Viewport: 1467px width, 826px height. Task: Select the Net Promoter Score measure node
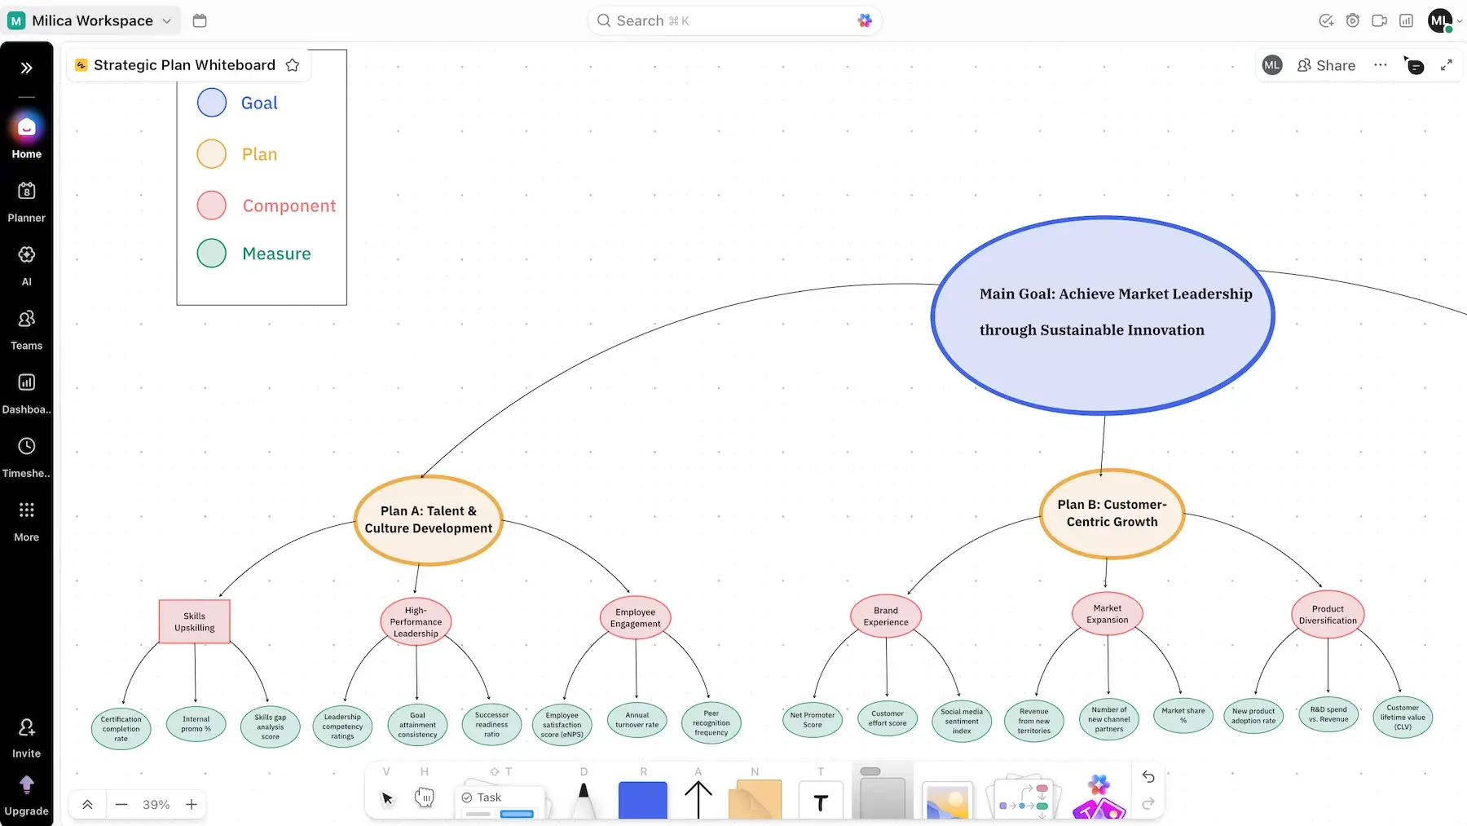click(813, 720)
